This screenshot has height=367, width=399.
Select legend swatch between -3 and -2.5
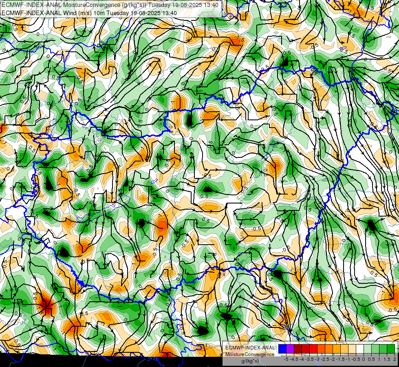coord(321,349)
